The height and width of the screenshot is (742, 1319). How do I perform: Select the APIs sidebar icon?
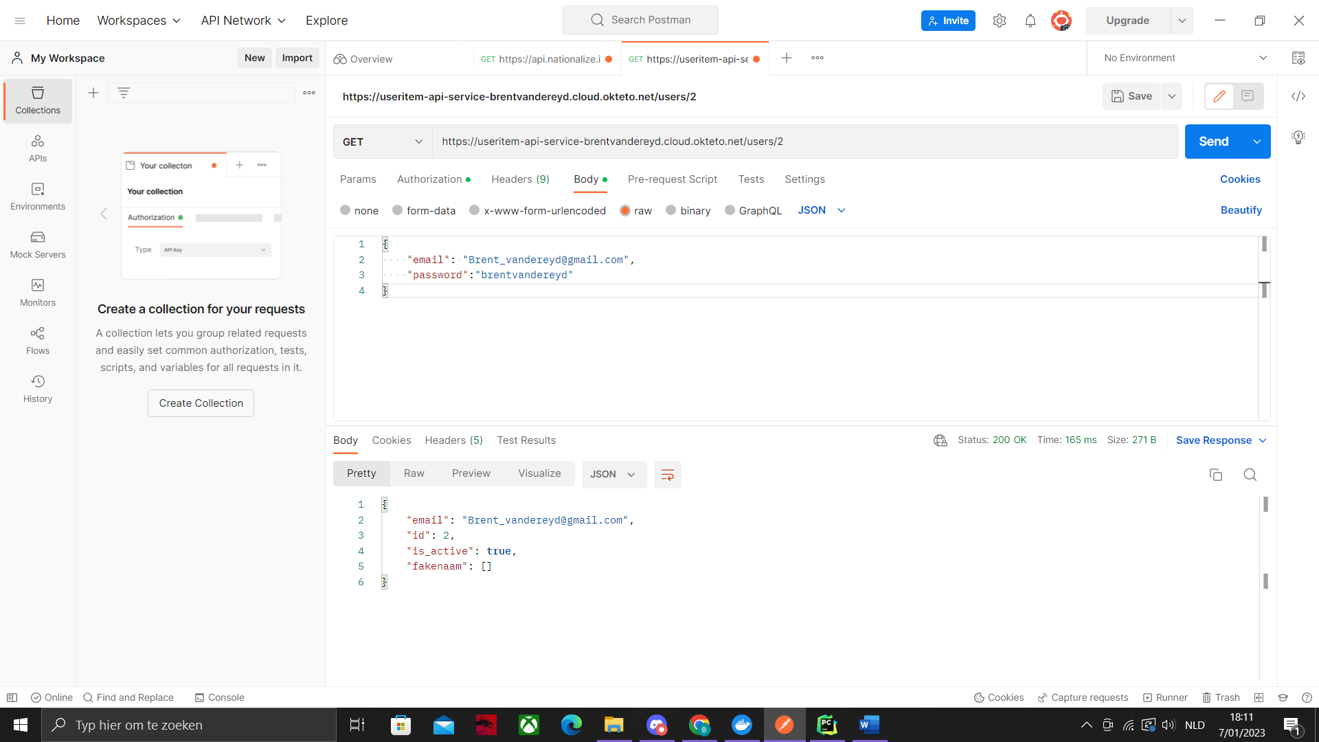(x=38, y=148)
